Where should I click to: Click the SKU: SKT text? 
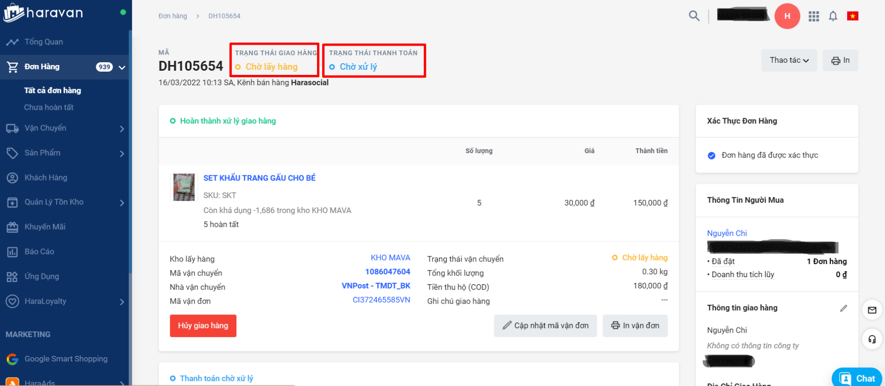tap(220, 196)
